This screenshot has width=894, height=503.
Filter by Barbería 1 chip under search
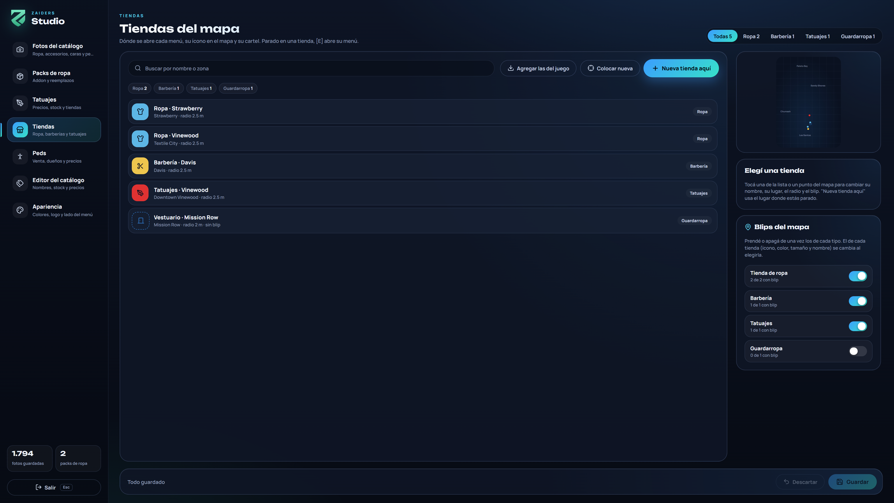point(169,88)
